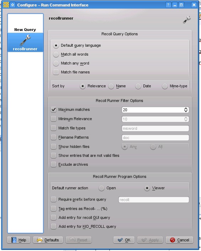The width and height of the screenshot is (201, 251).
Task: Enable Minimum Relevance checkbox
Action: [53, 119]
